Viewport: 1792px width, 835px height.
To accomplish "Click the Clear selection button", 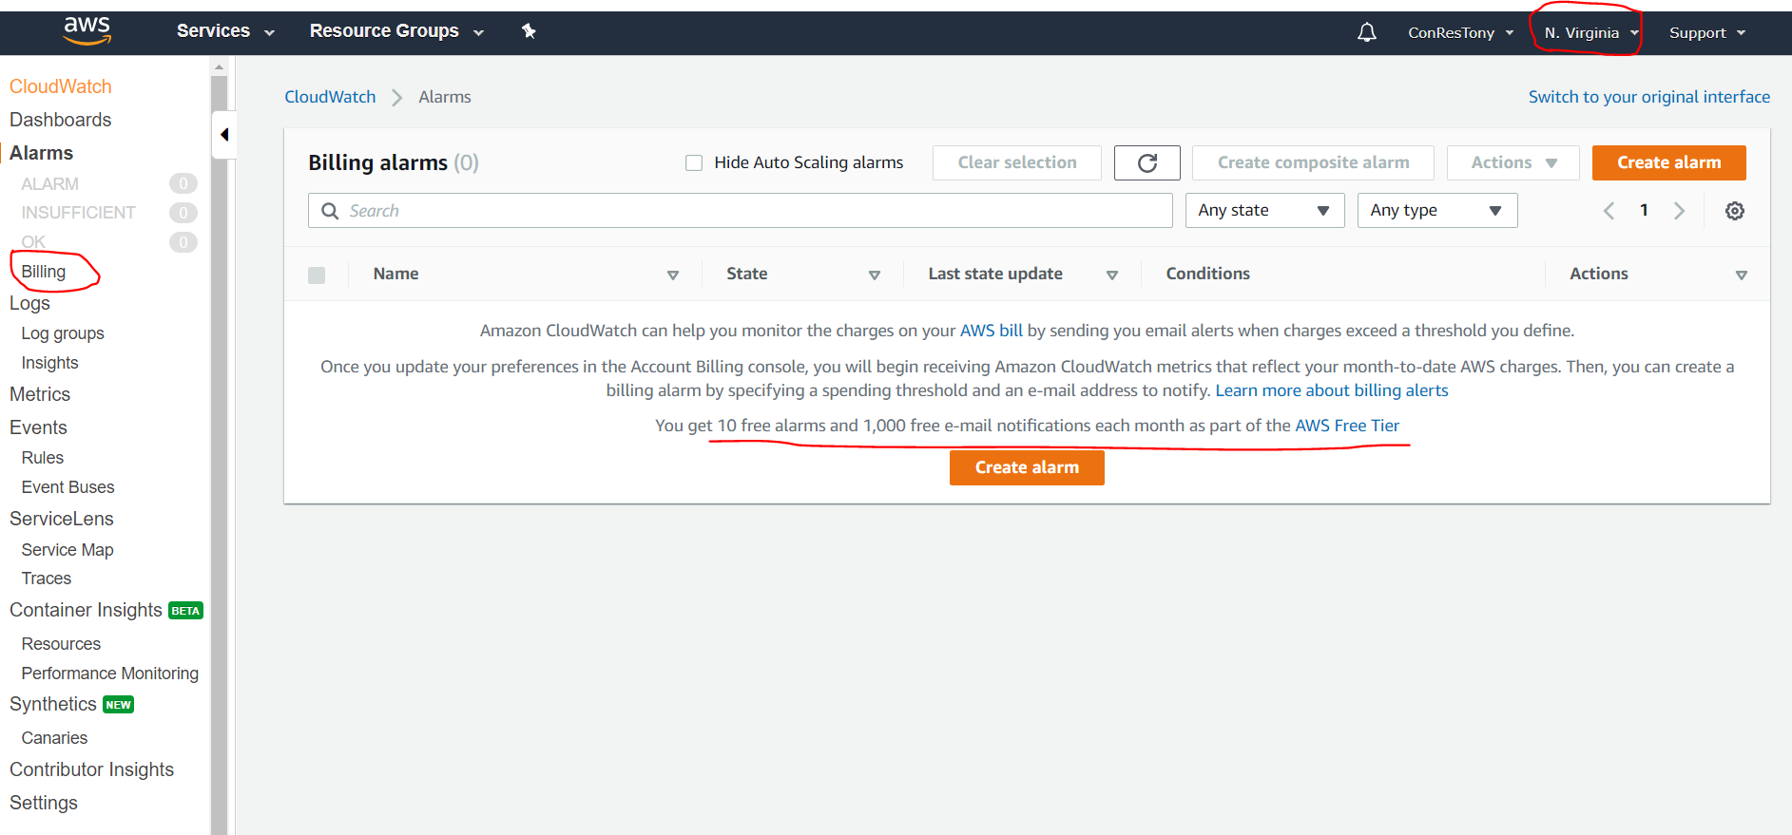I will coord(1017,162).
